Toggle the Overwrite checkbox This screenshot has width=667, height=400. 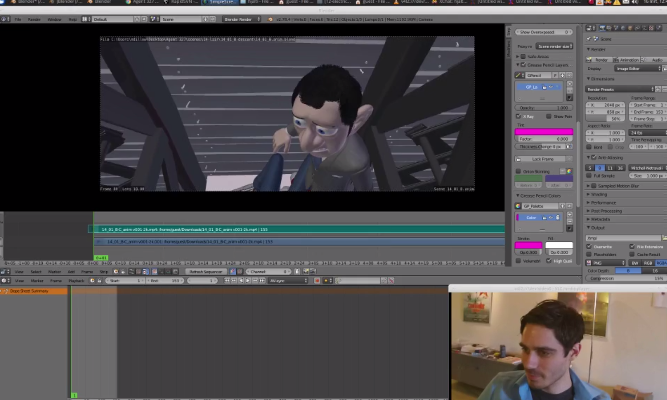[589, 247]
